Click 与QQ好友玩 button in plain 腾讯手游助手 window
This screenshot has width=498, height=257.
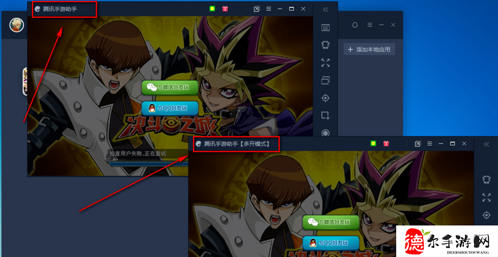[170, 108]
